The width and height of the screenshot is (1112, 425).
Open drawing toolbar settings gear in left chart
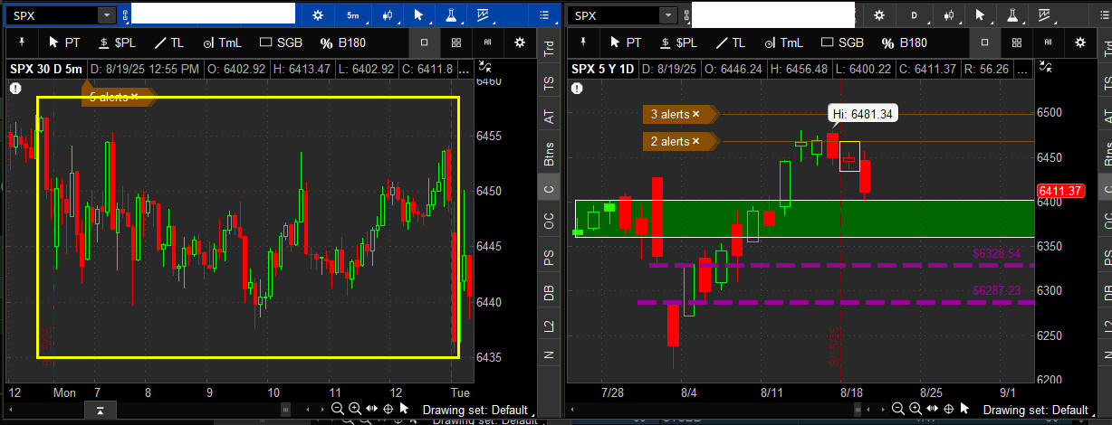click(x=519, y=42)
